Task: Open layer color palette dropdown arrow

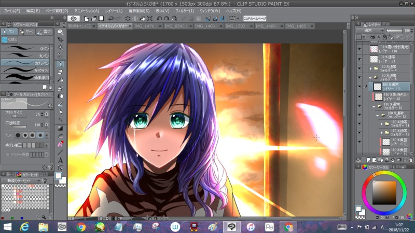Action: (x=364, y=37)
